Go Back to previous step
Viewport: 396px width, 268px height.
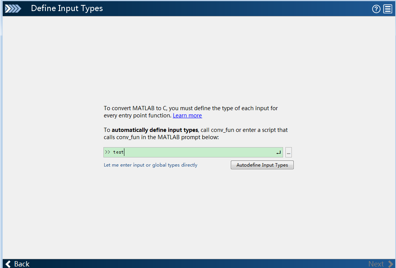tap(17, 264)
